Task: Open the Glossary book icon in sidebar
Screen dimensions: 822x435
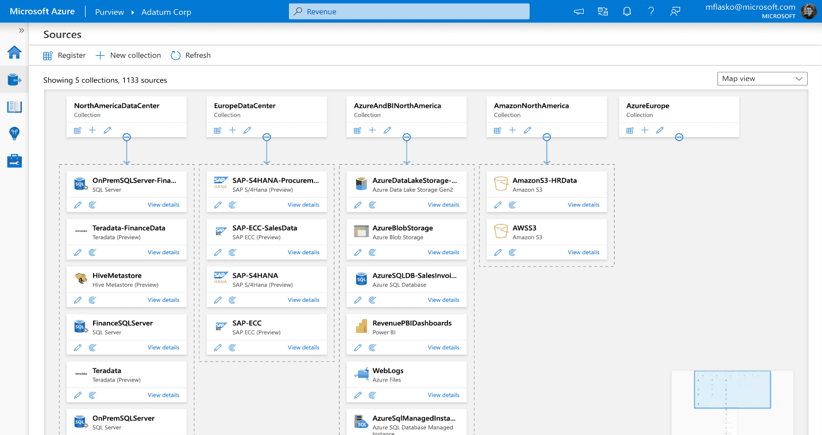Action: (x=14, y=107)
